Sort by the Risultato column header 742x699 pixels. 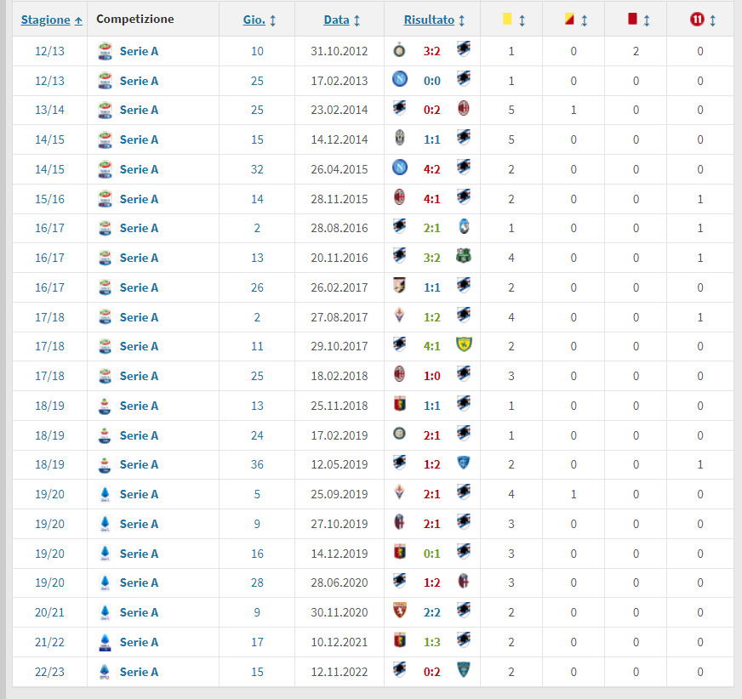(433, 20)
